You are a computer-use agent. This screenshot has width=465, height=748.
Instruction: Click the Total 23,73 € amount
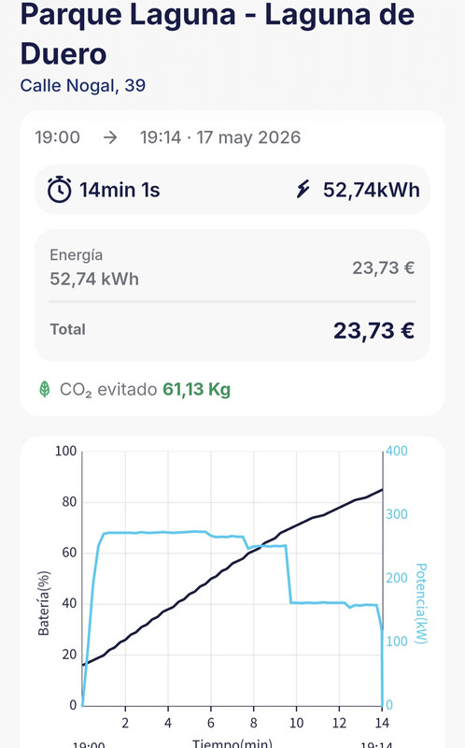point(374,330)
